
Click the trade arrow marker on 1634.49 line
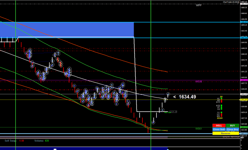168,94
